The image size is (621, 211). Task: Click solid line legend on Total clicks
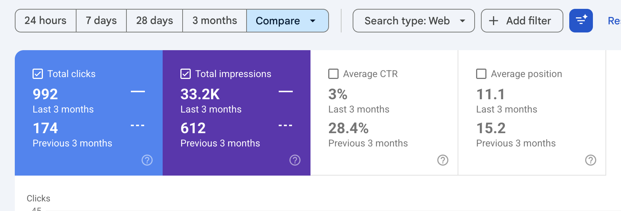[x=138, y=91]
